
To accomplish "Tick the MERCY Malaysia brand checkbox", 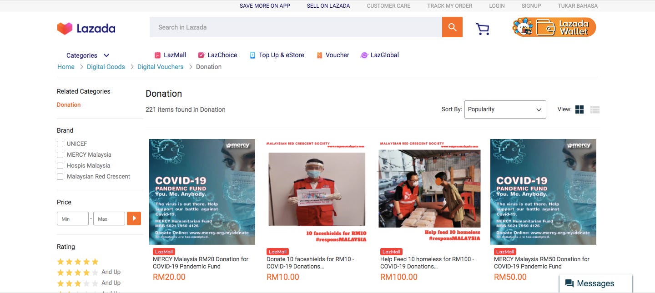I will (x=60, y=155).
